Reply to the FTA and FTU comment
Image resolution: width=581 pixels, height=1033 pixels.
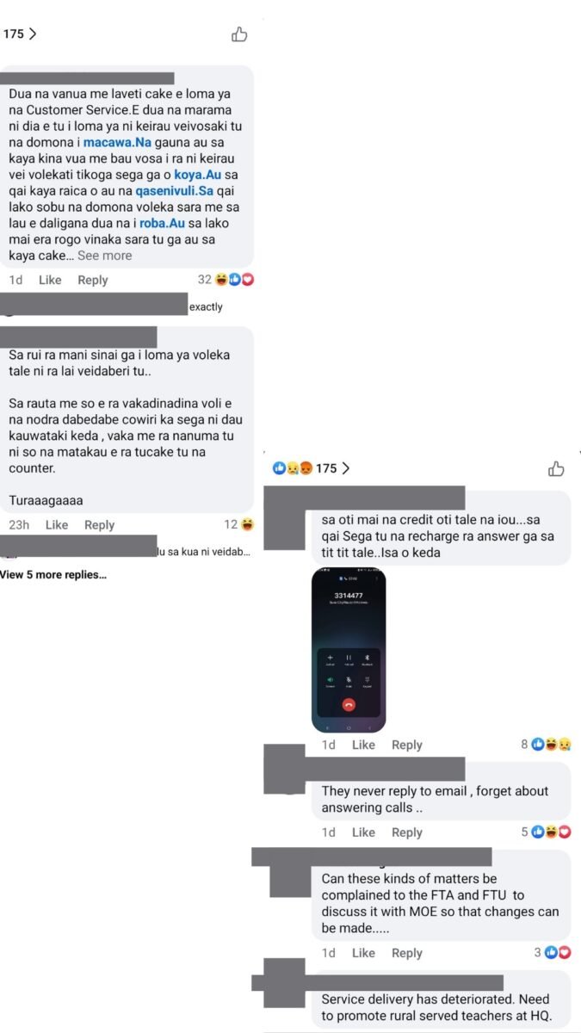click(x=407, y=953)
